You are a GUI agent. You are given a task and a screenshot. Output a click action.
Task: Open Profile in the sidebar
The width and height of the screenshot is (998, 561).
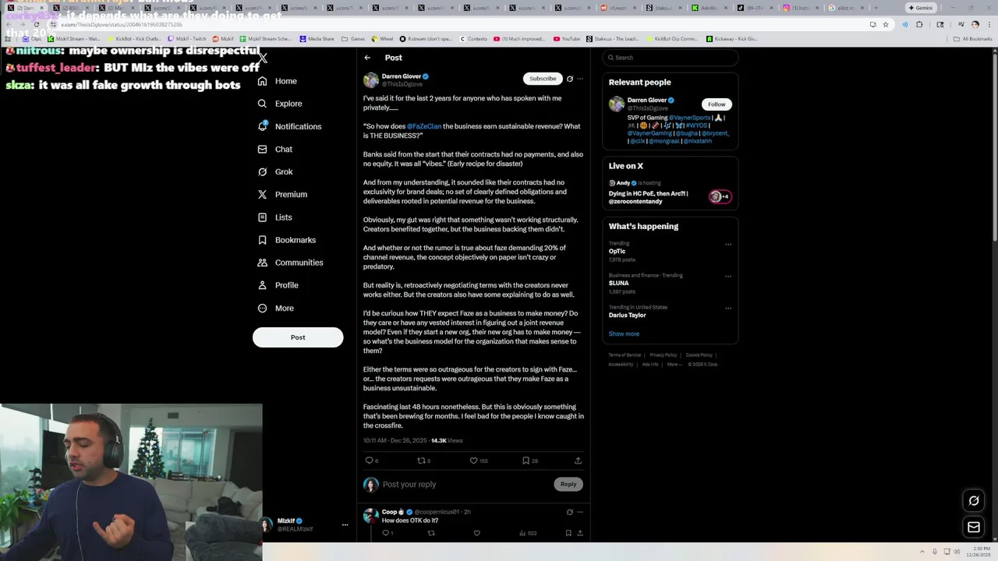pos(278,285)
